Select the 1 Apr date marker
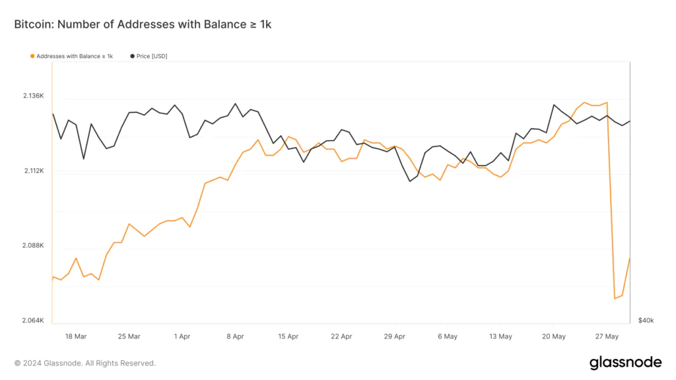 coord(182,336)
